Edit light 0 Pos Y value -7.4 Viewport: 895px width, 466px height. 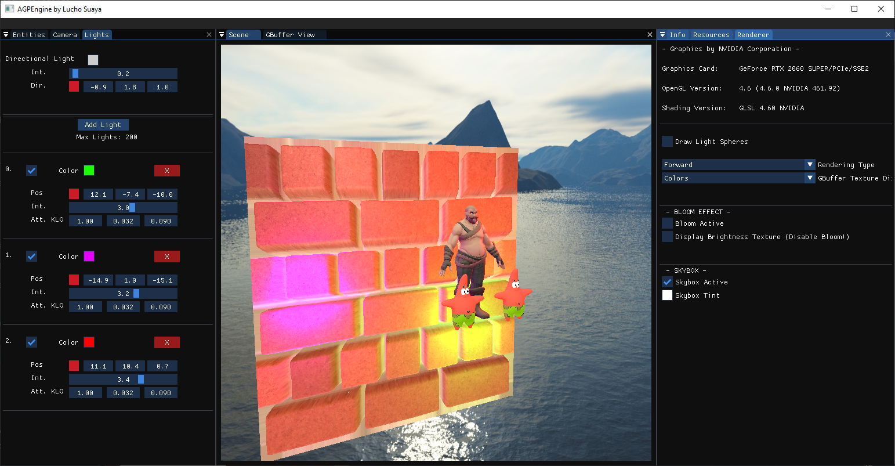point(131,194)
